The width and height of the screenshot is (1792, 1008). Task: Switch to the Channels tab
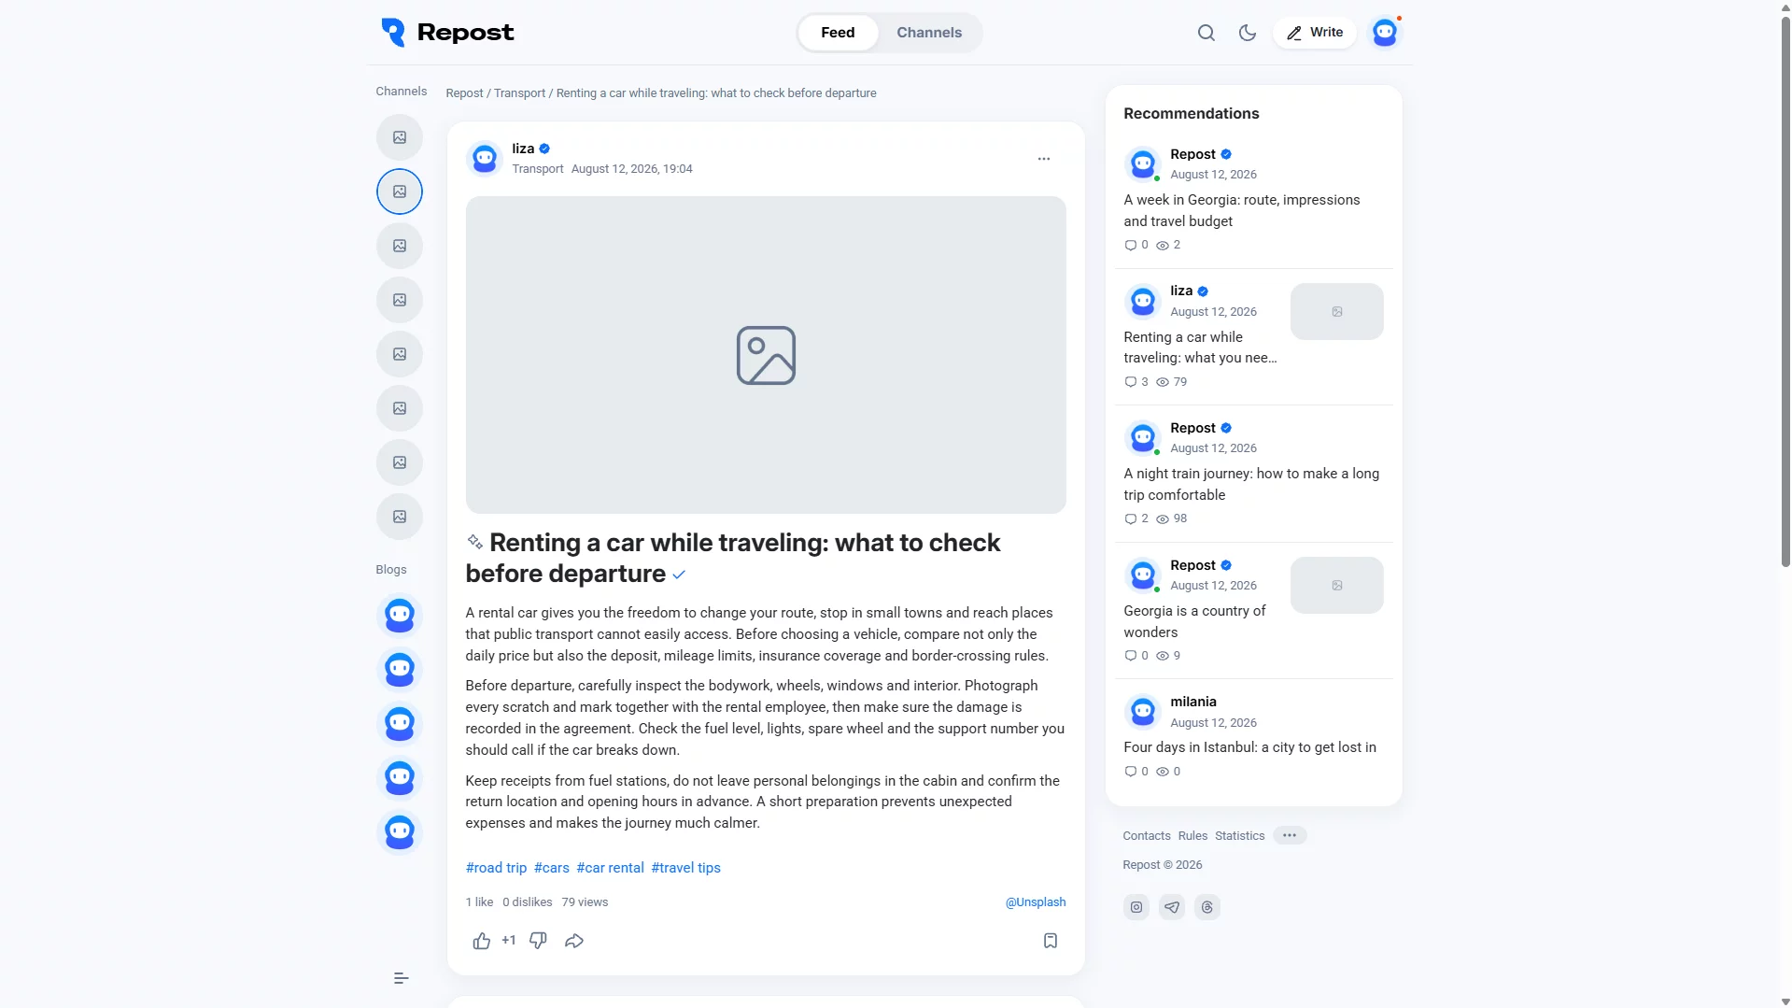(x=929, y=33)
